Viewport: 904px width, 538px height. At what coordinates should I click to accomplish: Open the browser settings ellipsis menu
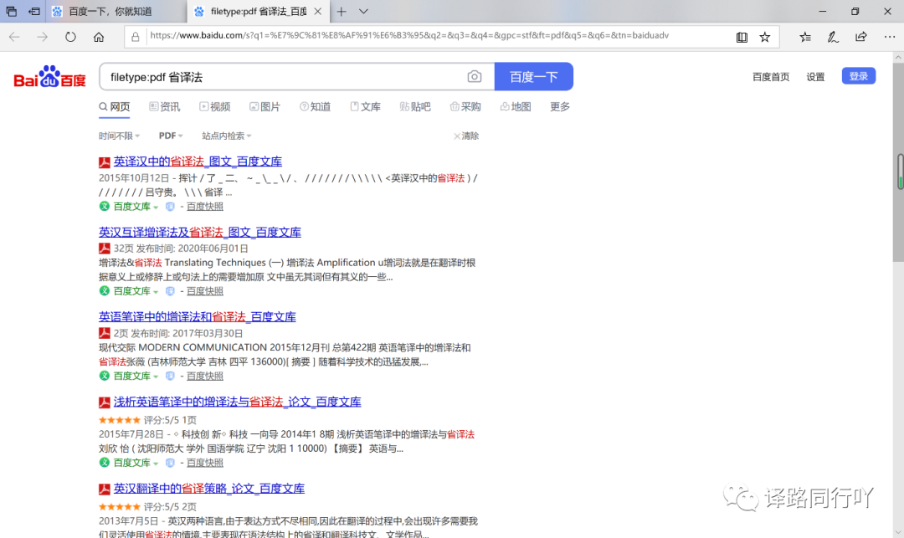(x=890, y=37)
